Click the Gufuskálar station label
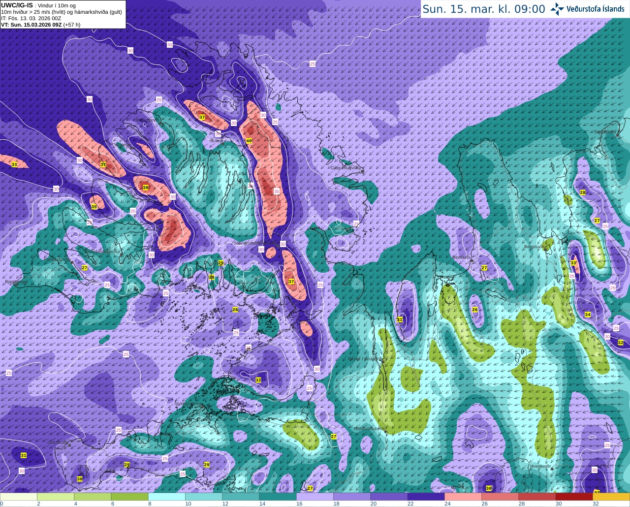Image resolution: width=630 pixels, height=507 pixels. tap(57, 443)
